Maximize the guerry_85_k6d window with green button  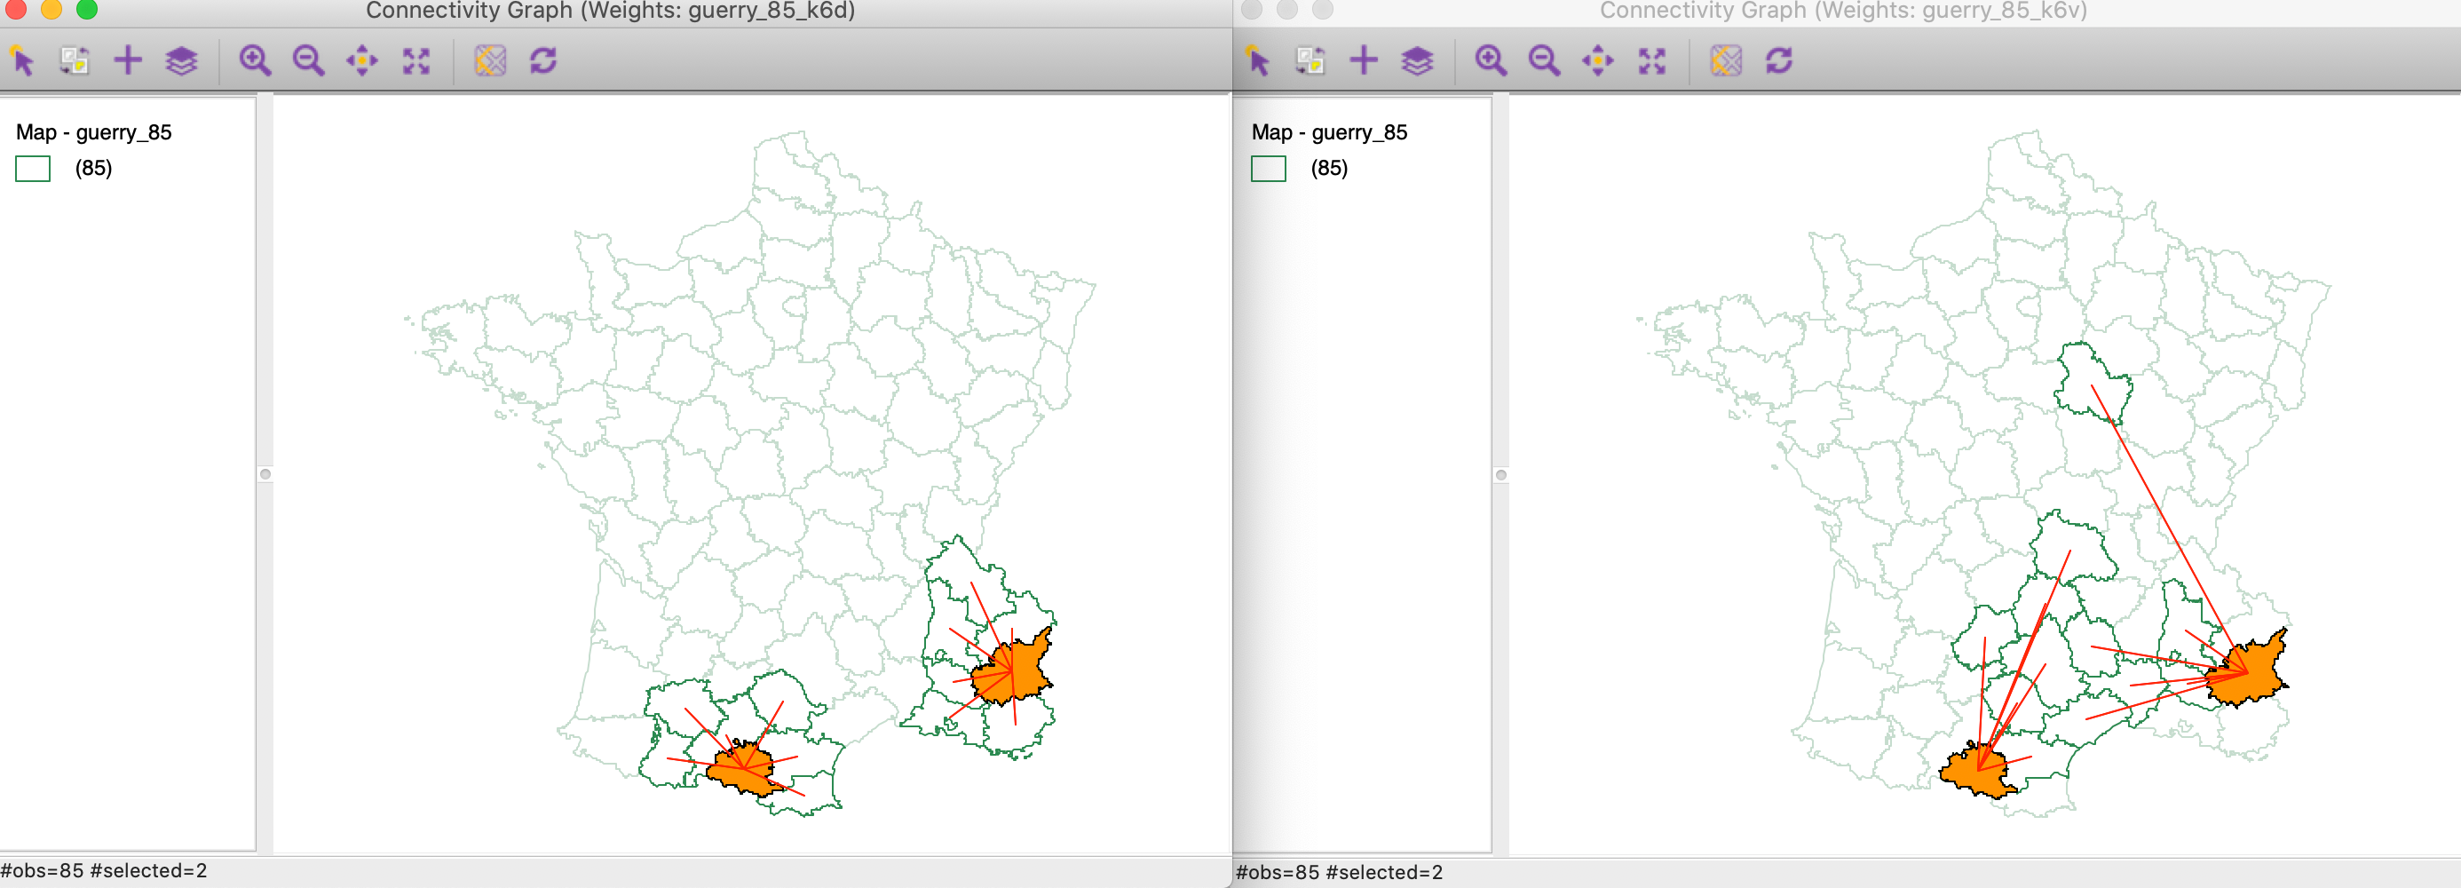87,9
